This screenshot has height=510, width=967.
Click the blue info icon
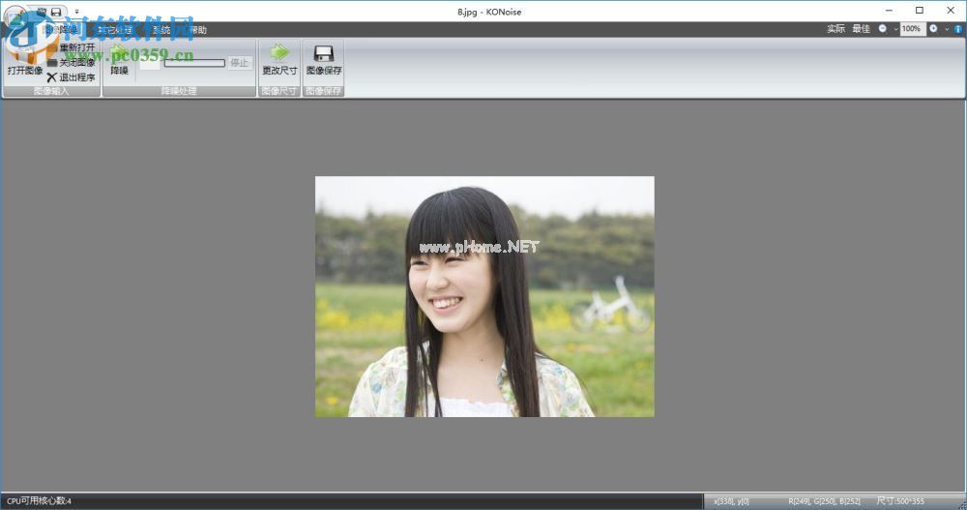coord(956,29)
